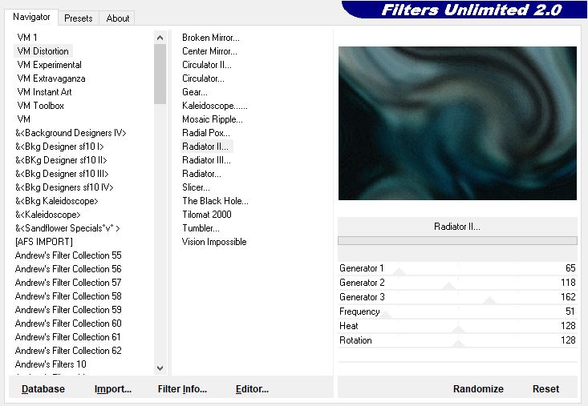Click the category list scroll down arrow

(160, 368)
